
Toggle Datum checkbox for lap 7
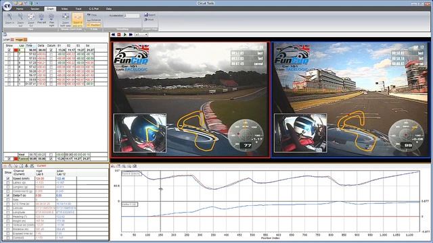point(51,54)
